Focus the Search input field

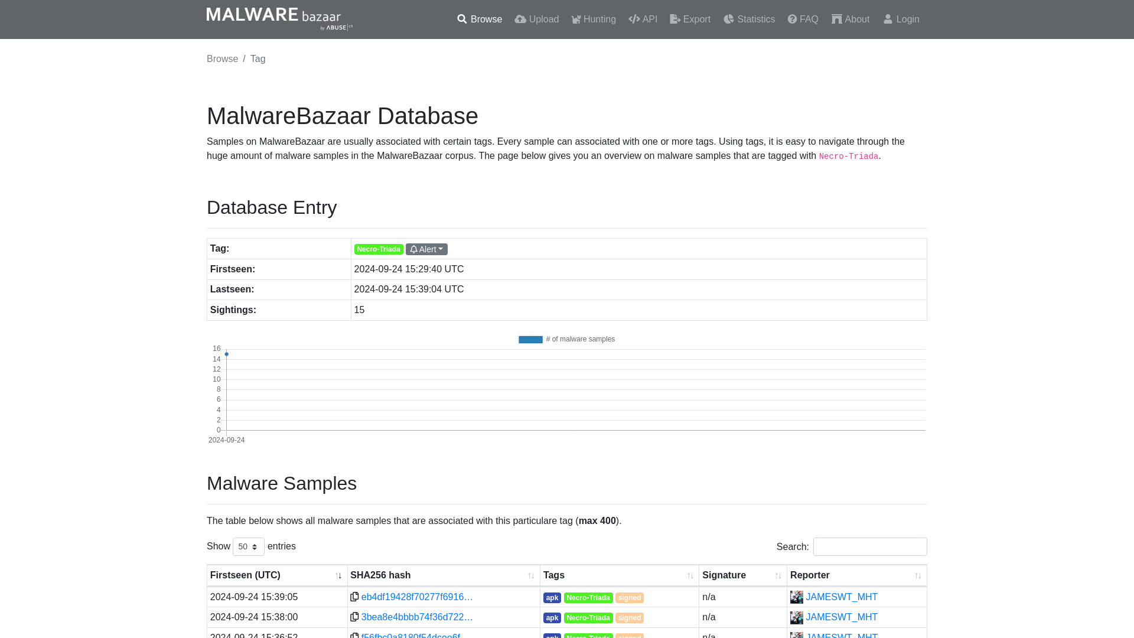pyautogui.click(x=870, y=546)
